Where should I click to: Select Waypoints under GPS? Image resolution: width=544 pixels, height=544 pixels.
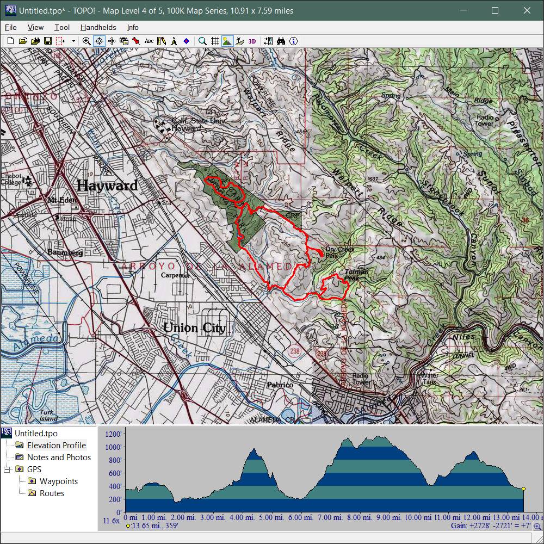coord(59,481)
